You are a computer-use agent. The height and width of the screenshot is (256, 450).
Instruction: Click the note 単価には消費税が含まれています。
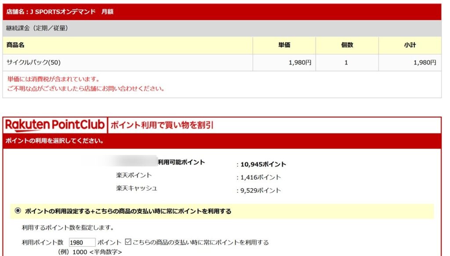[x=53, y=79]
